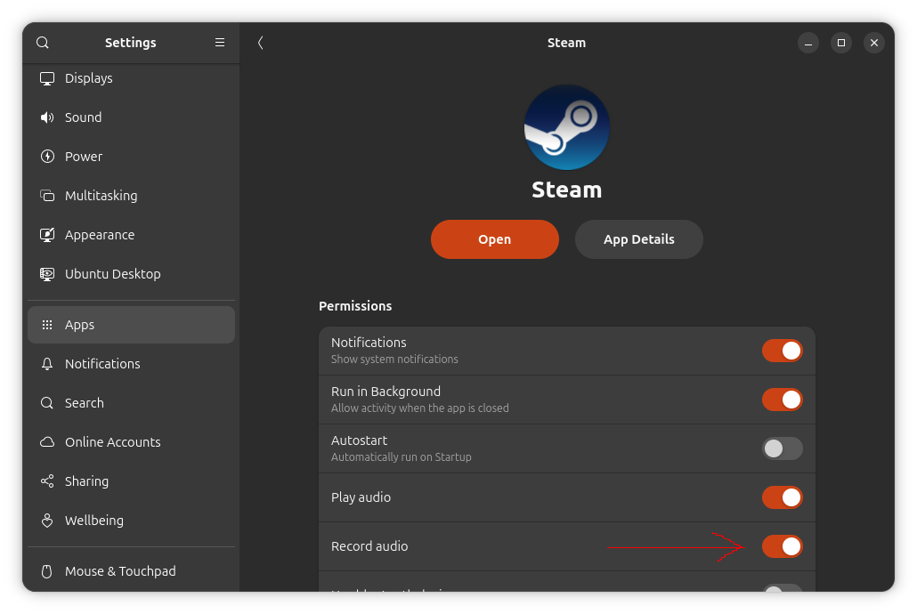Click the Sharing icon in sidebar
The image size is (917, 614).
click(48, 481)
